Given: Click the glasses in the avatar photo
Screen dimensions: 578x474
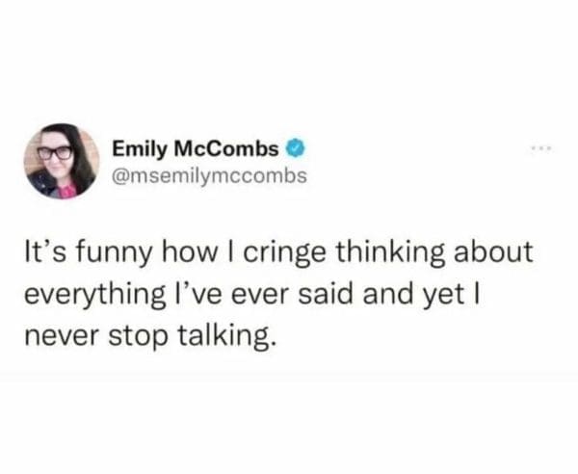Looking at the screenshot, I should 55,152.
